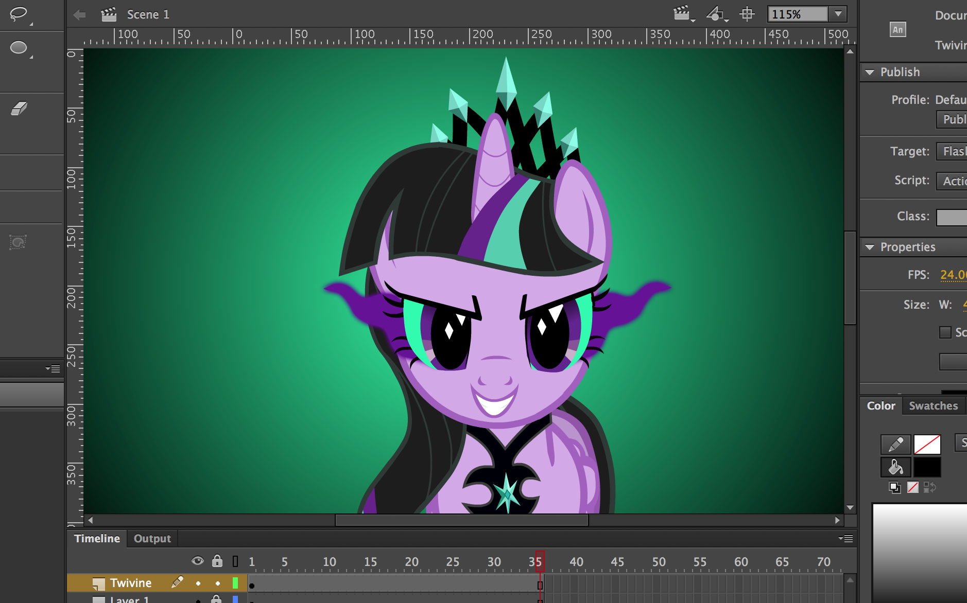The height and width of the screenshot is (603, 967).
Task: Select the Eraser tool
Action: [19, 108]
